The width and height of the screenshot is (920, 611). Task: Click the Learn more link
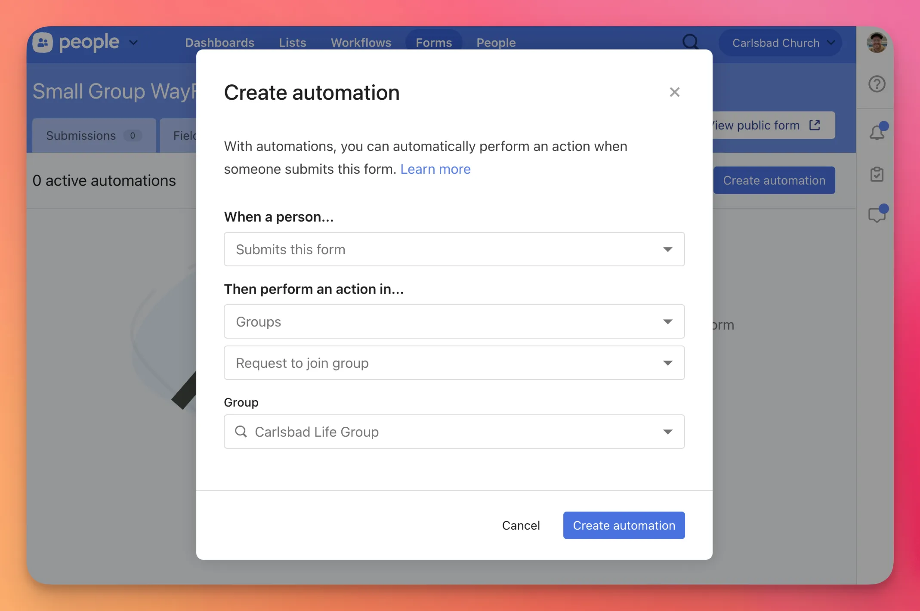click(x=435, y=169)
